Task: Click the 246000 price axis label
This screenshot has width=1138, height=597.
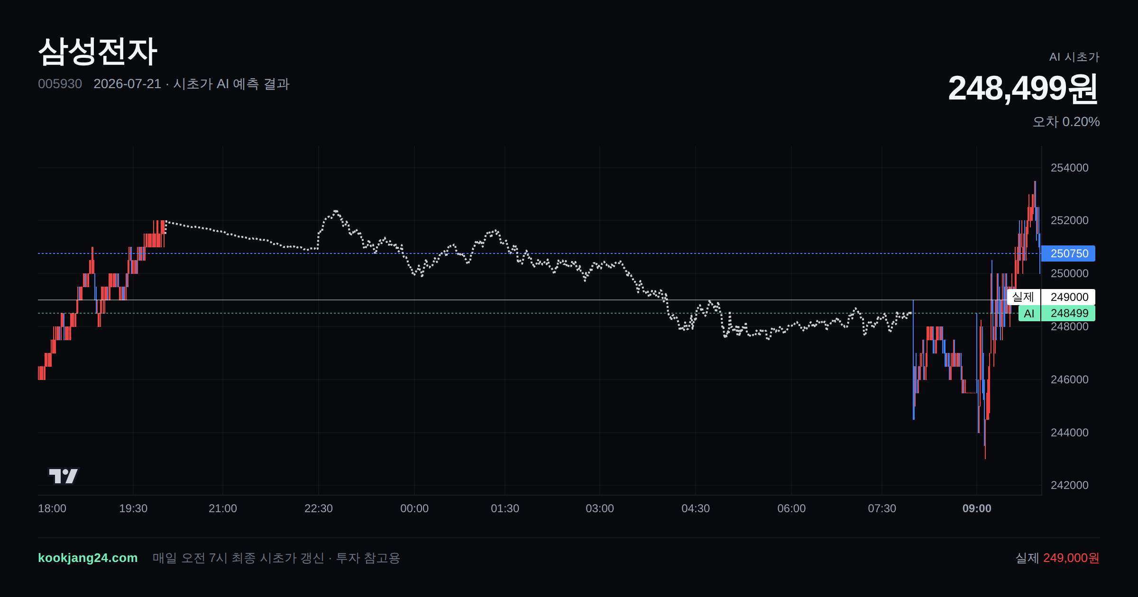Action: (x=1070, y=380)
